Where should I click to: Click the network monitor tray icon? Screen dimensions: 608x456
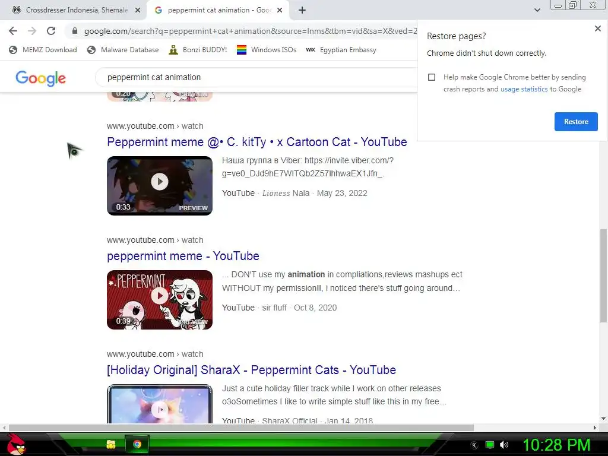(x=490, y=445)
